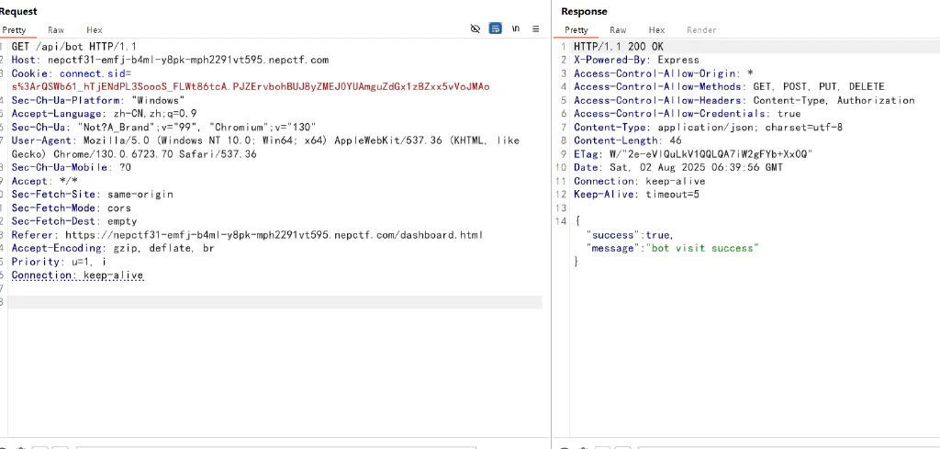The height and width of the screenshot is (449, 940).
Task: Open the Response pane Render tab
Action: point(701,30)
